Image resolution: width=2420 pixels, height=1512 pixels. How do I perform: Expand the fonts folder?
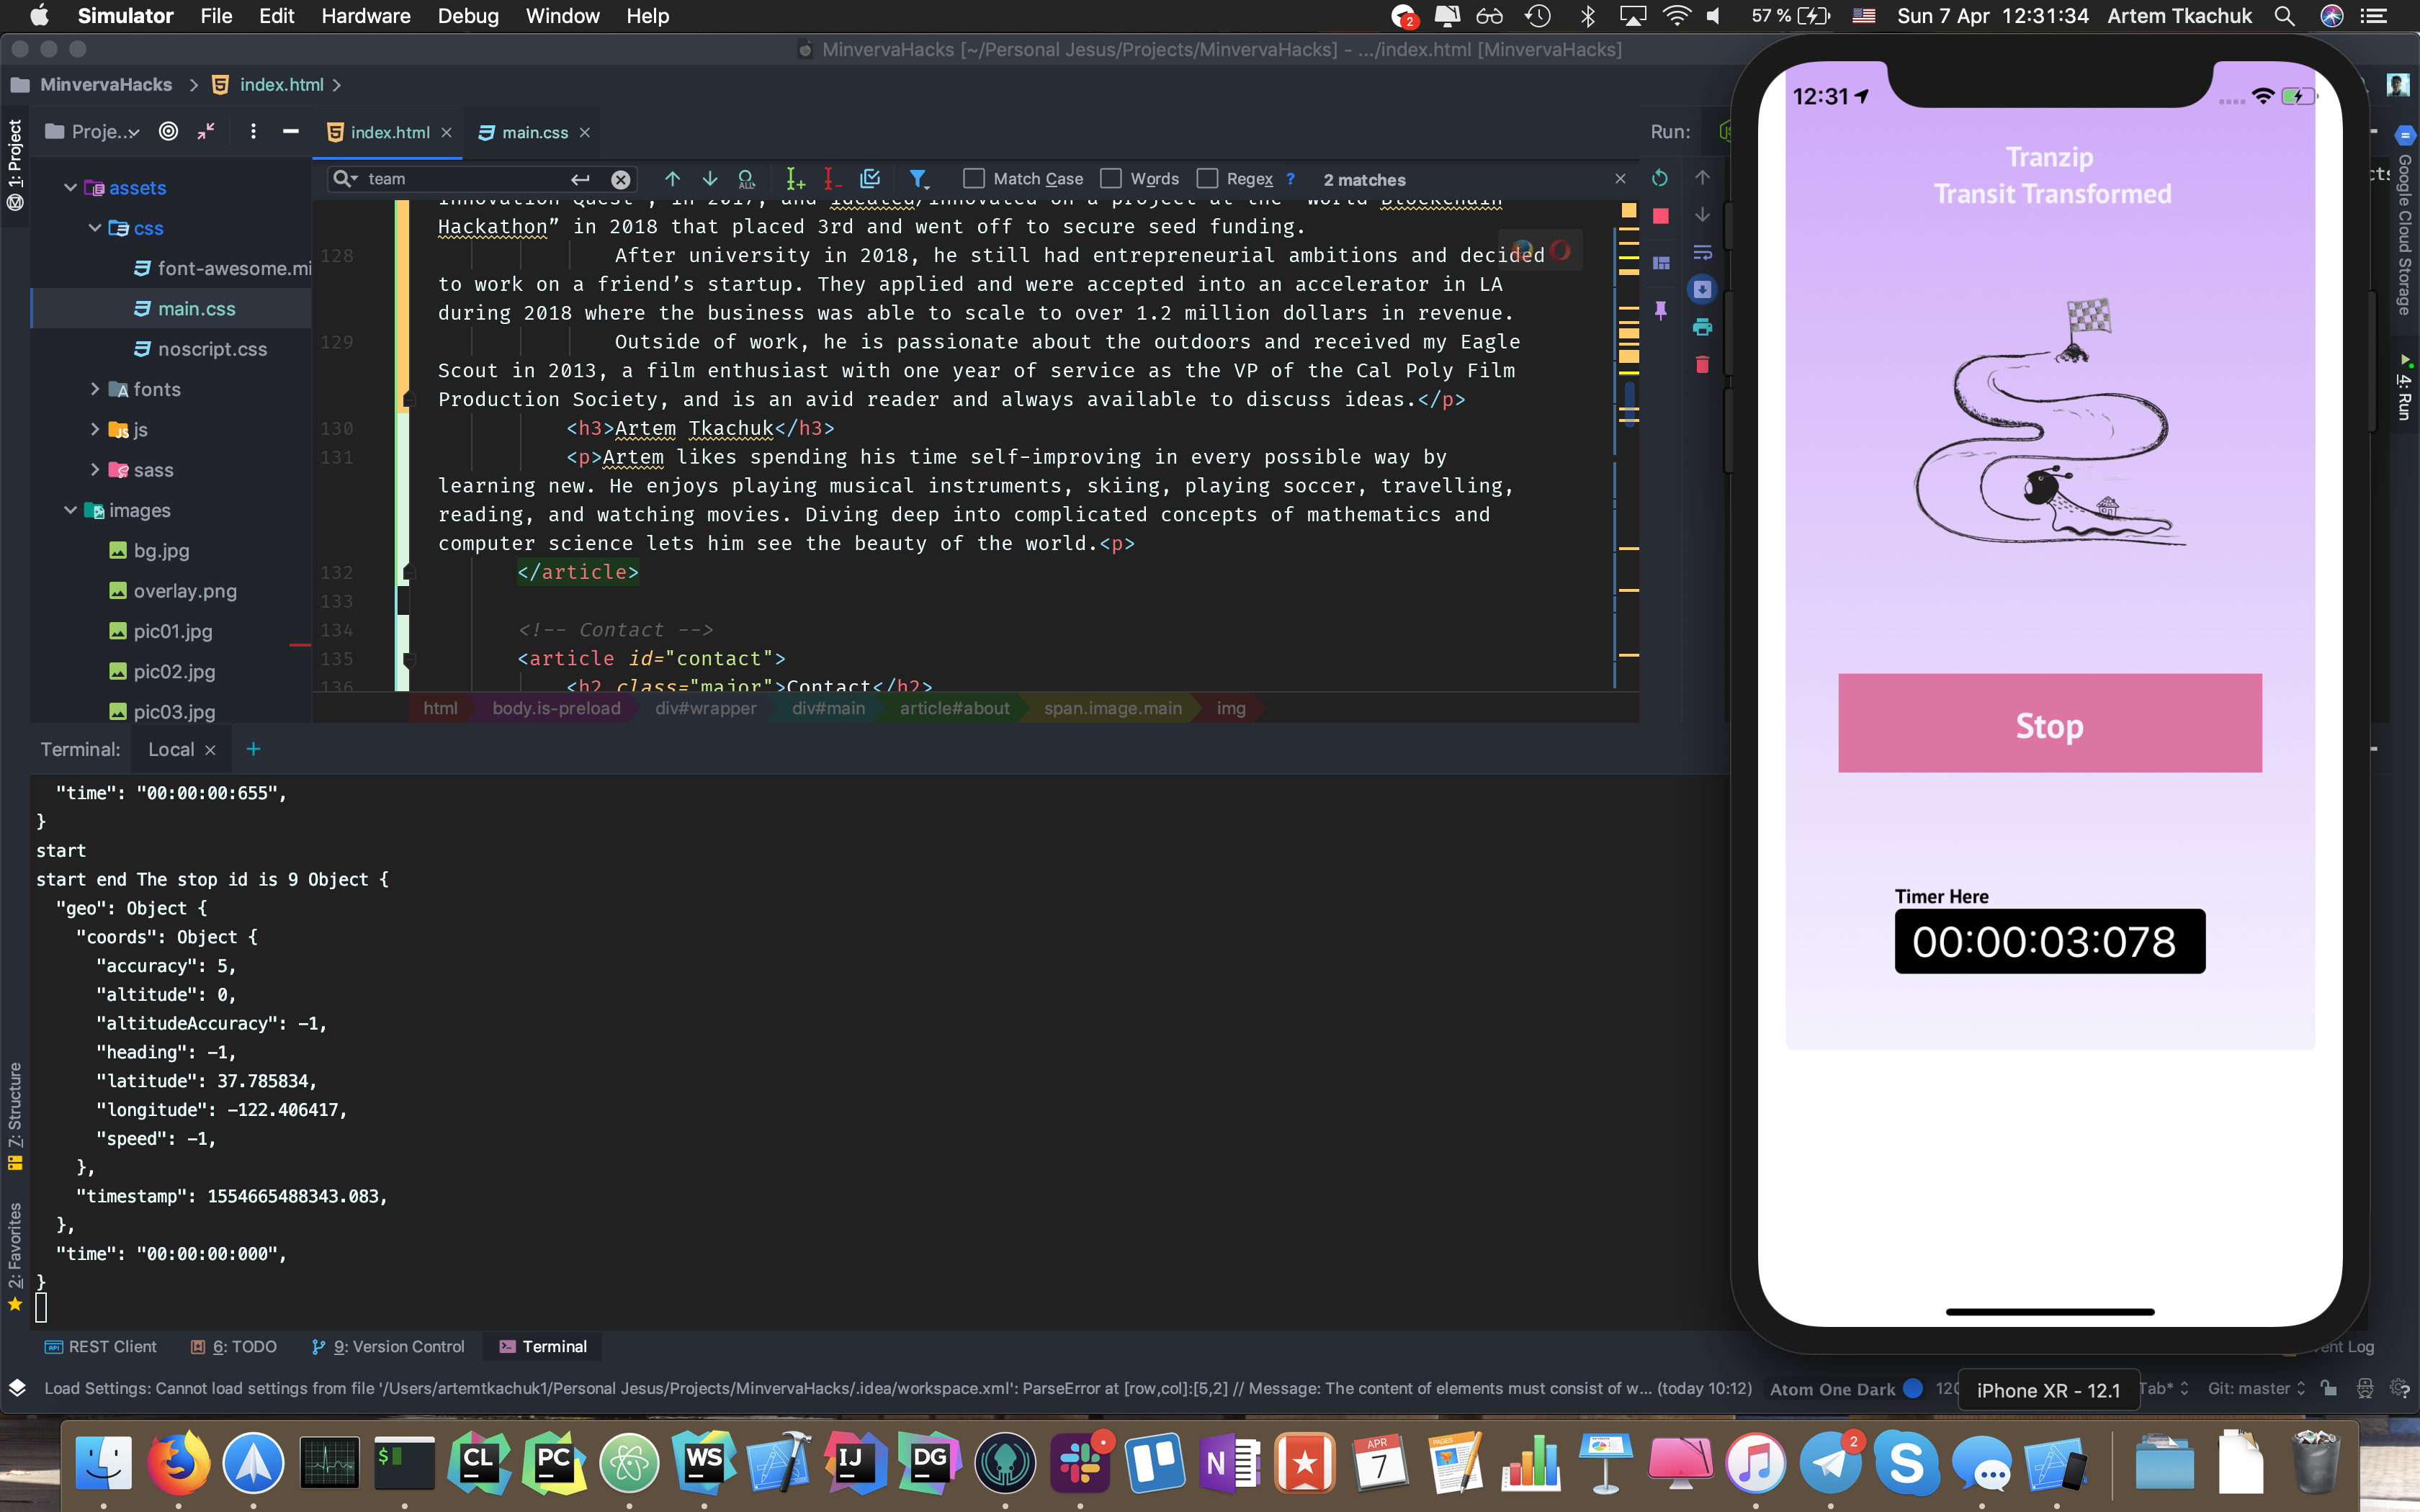(x=95, y=389)
